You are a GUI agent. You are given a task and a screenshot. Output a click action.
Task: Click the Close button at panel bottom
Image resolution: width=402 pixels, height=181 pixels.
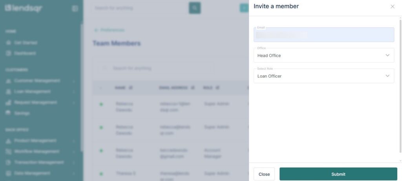pos(264,174)
